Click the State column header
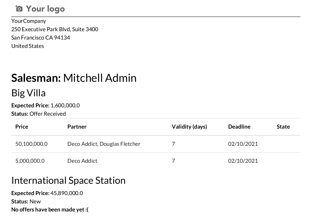Screen dimensions: 309x219 click(x=283, y=126)
